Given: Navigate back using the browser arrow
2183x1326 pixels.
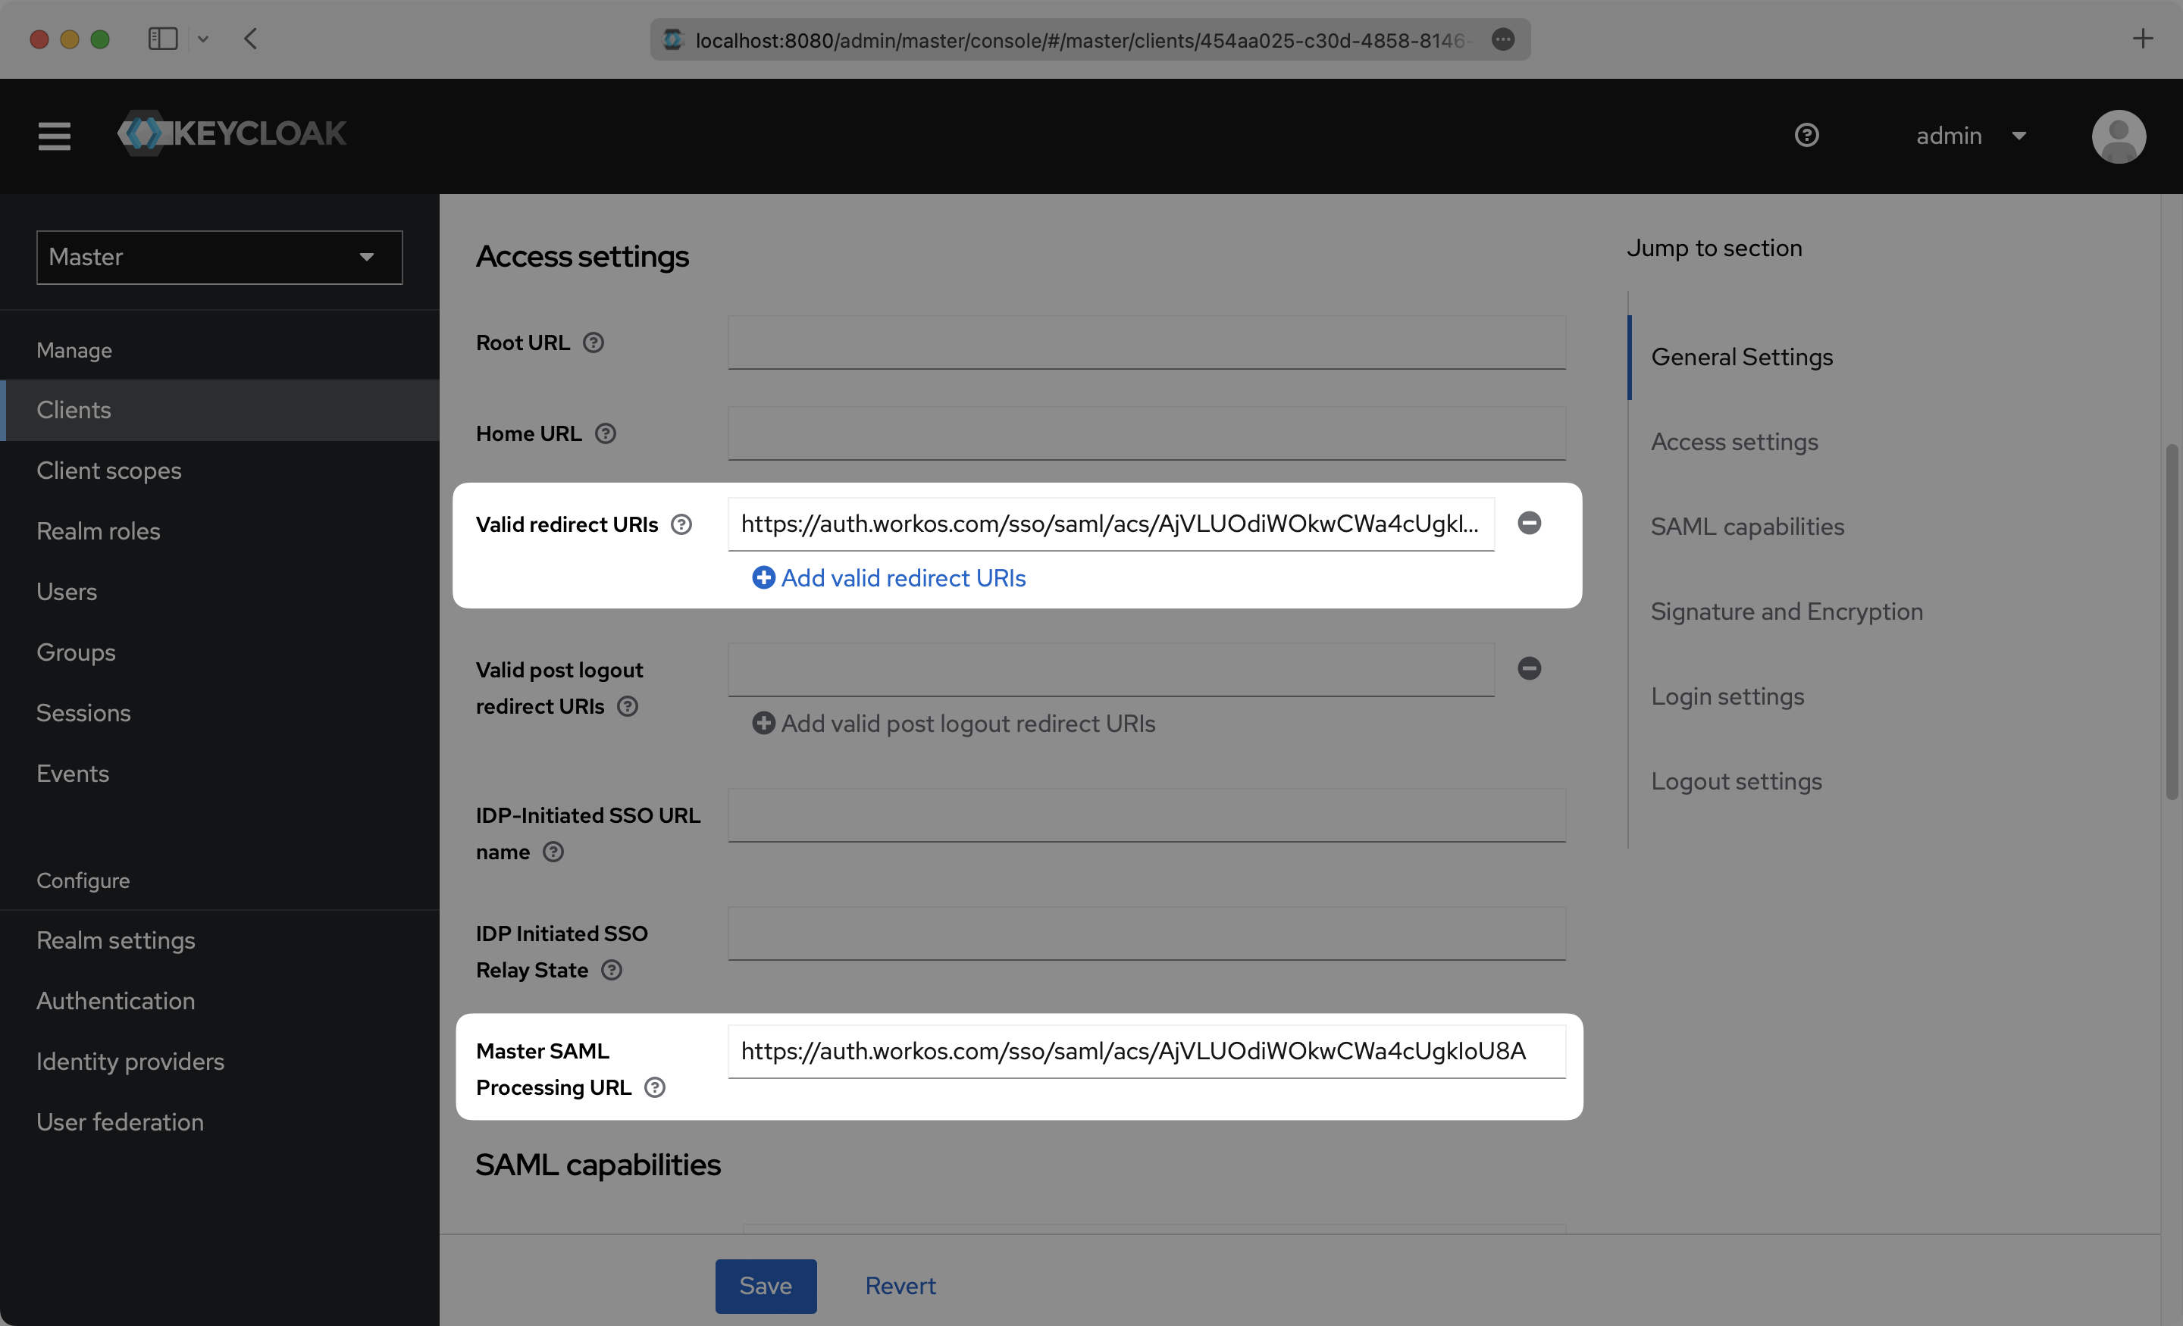Looking at the screenshot, I should 251,39.
